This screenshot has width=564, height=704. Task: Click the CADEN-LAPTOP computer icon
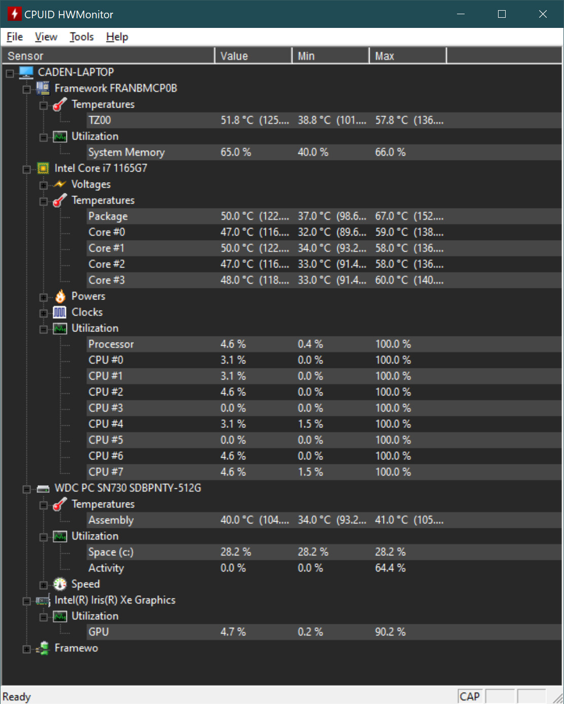click(x=26, y=72)
